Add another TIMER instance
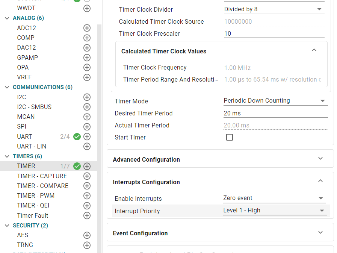 click(87, 166)
